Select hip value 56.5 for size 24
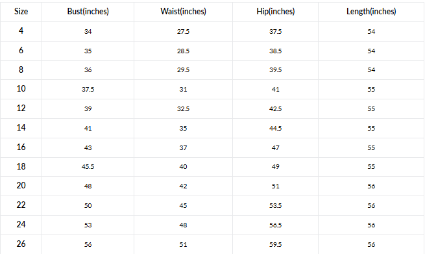425x254 pixels. pyautogui.click(x=275, y=225)
